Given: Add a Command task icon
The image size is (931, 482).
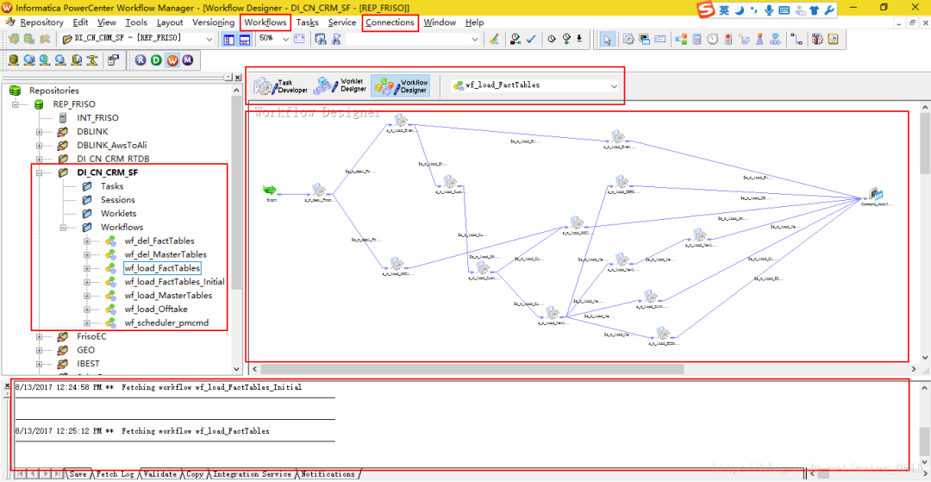Looking at the screenshot, I should tap(644, 39).
